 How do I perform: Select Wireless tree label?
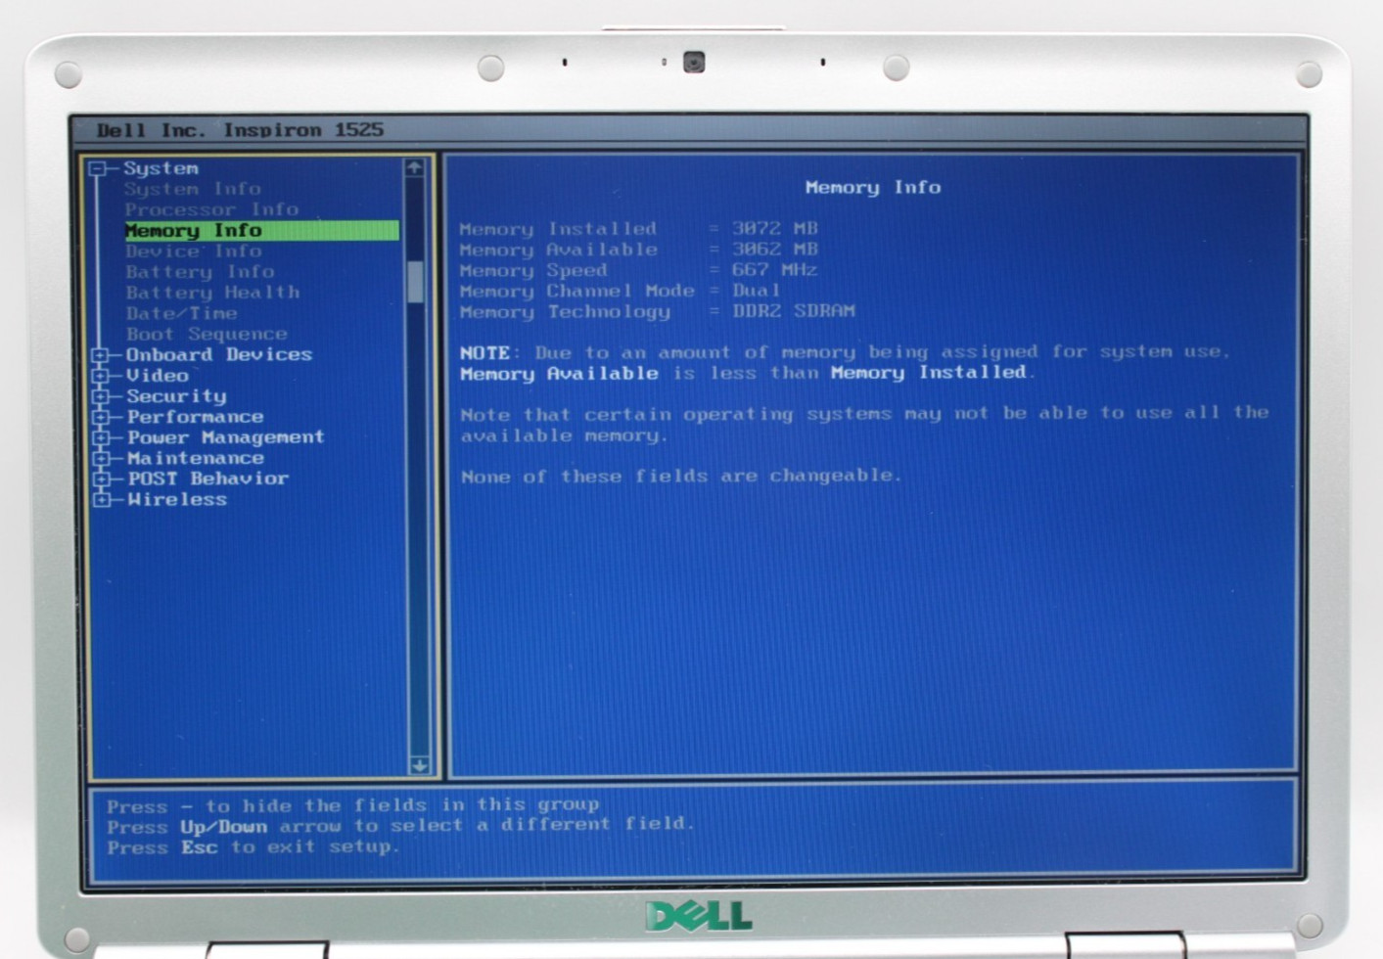click(x=176, y=499)
